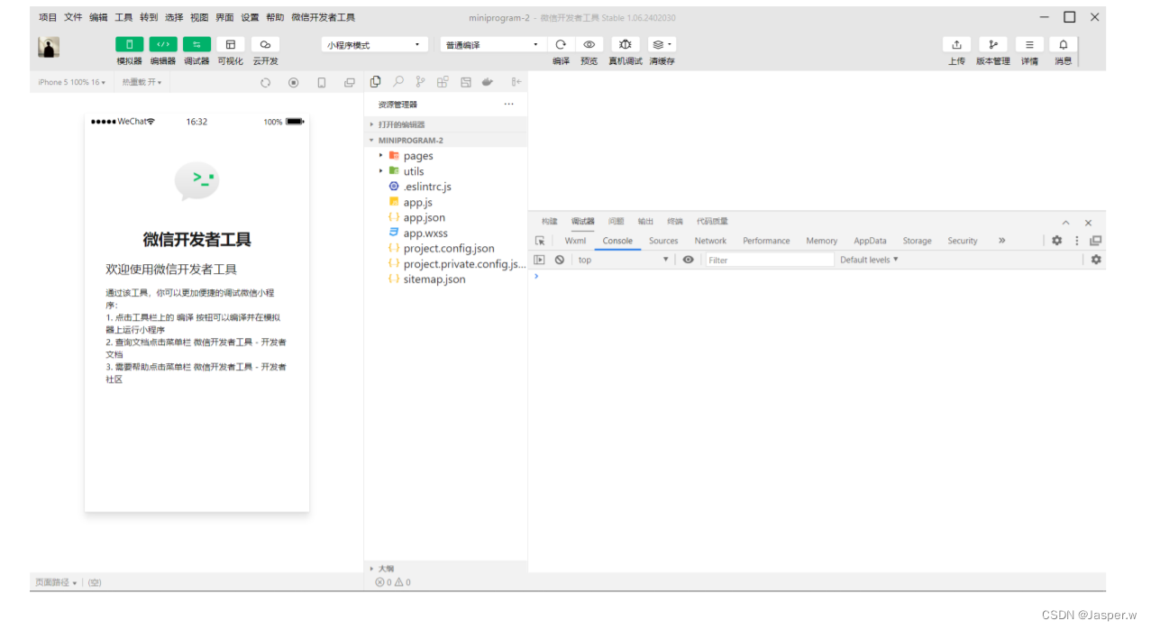1151x630 pixels.
Task: Open the 详情 details panel
Action: 1029,44
